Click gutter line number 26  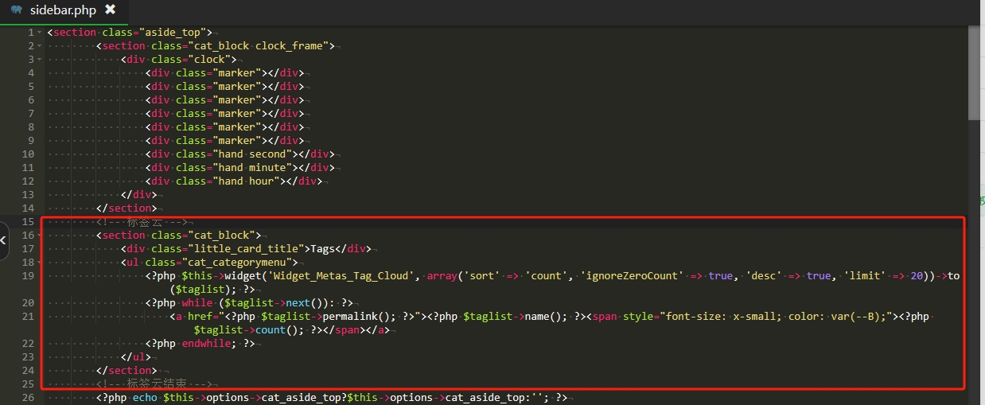[x=29, y=398]
